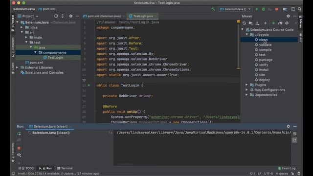313x176 pixels.
Task: Select Maven lifecycle goal validate
Action: pyautogui.click(x=265, y=44)
